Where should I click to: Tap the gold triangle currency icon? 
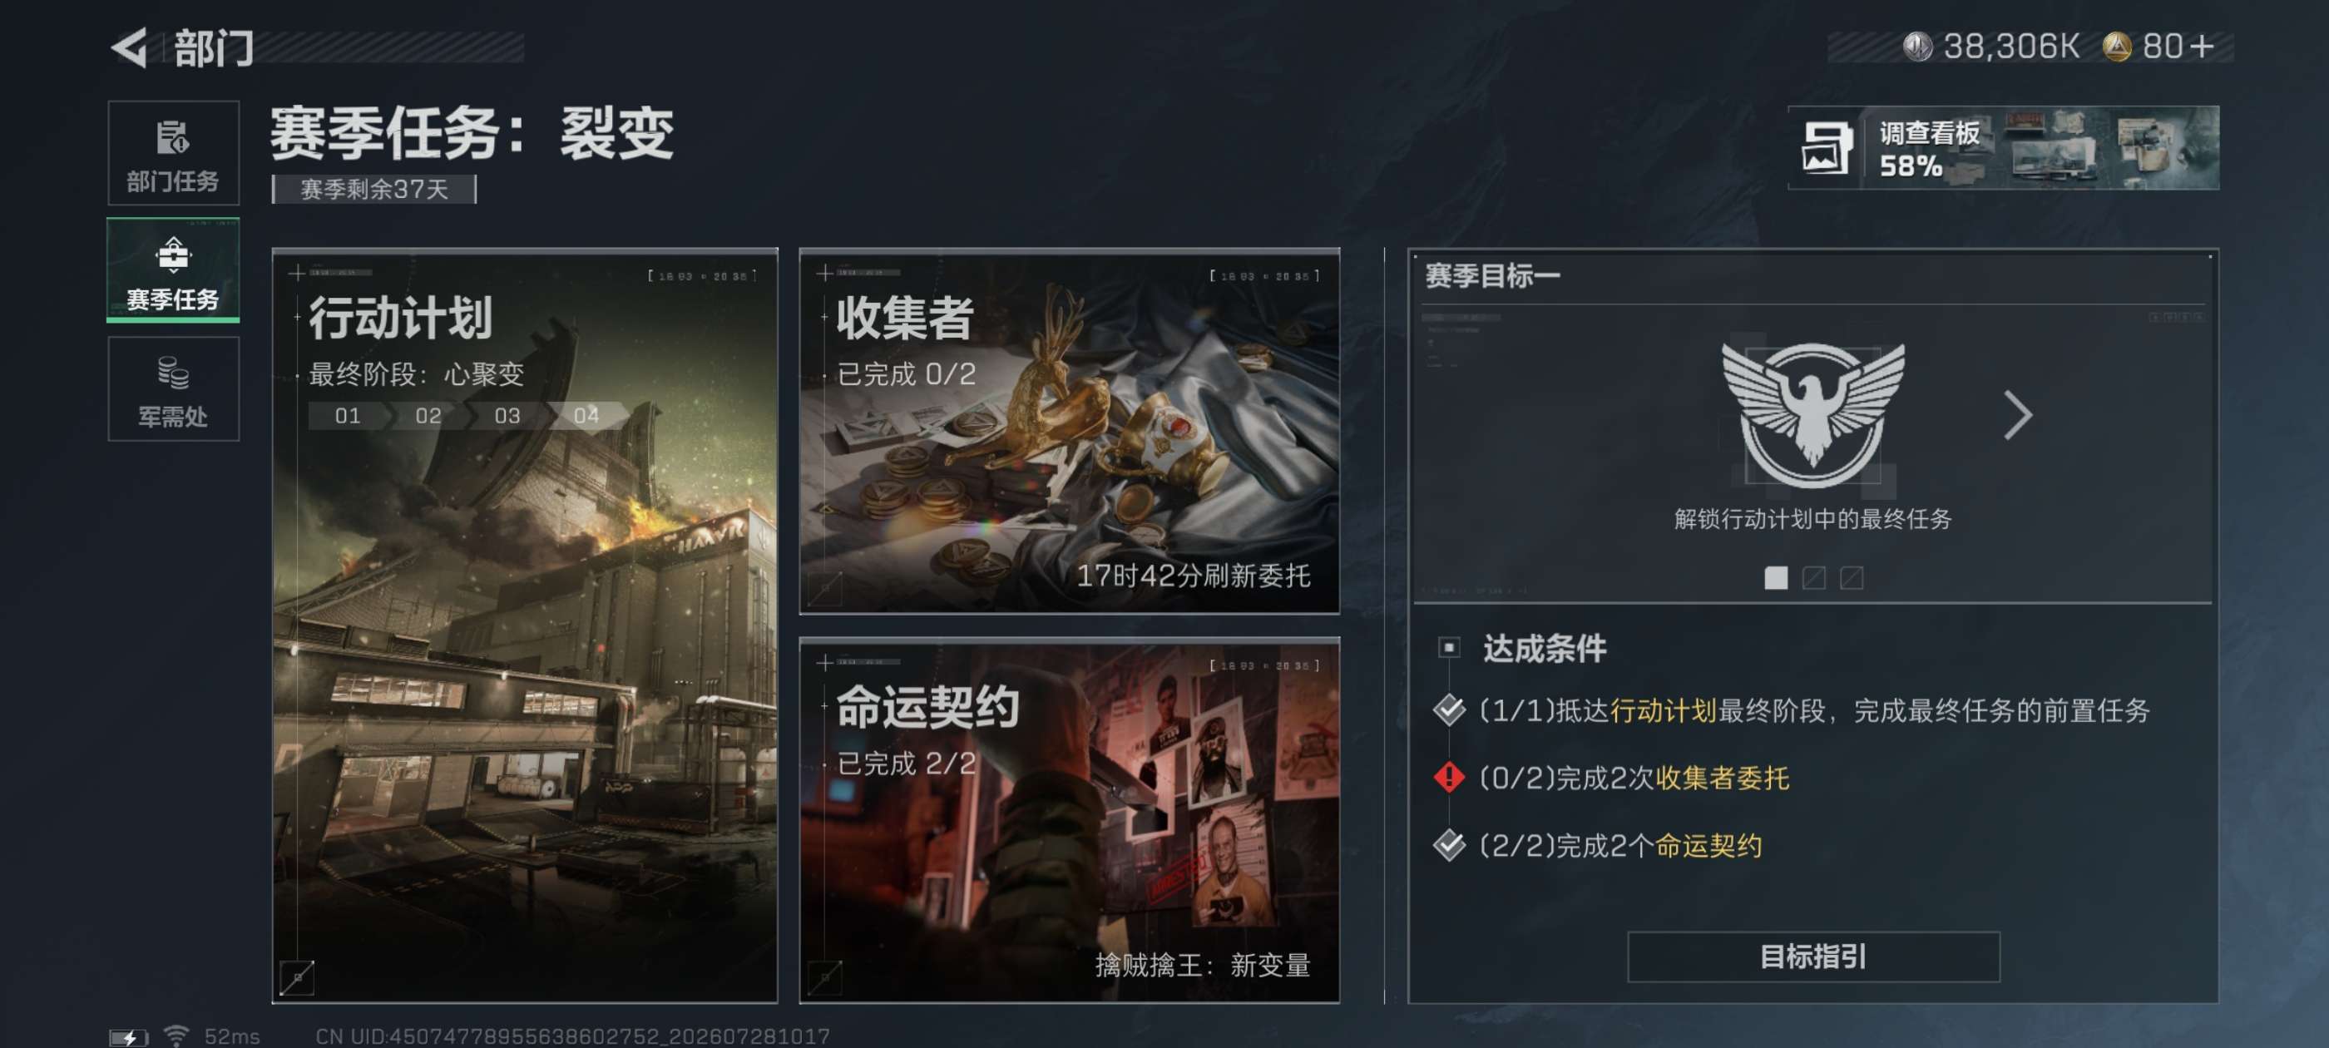point(2117,46)
